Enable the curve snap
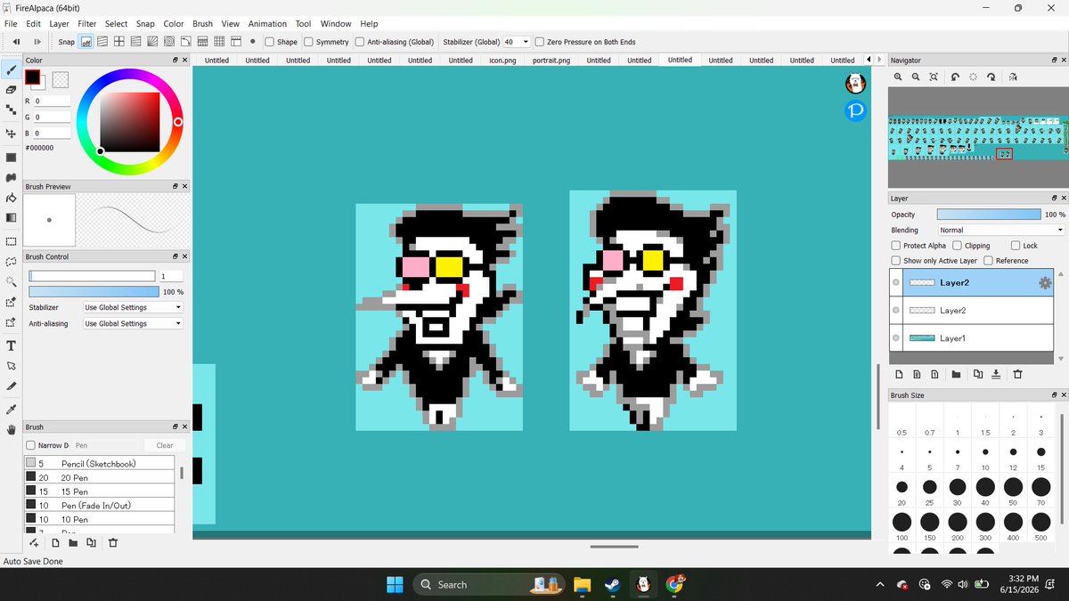 coord(185,41)
